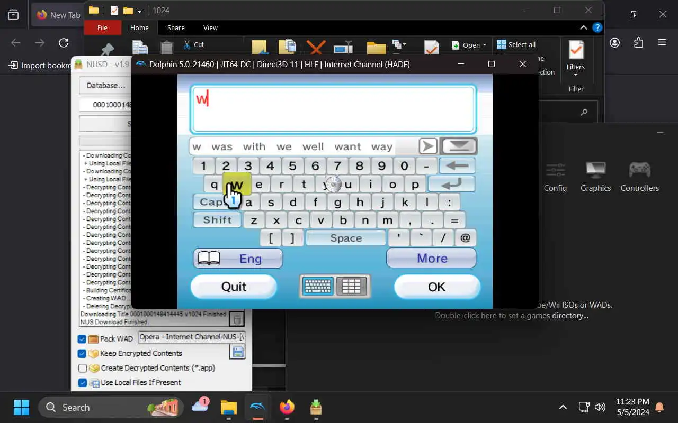Image resolution: width=678 pixels, height=423 pixels.
Task: Click the '5' key on Wii keyboard
Action: coord(292,166)
